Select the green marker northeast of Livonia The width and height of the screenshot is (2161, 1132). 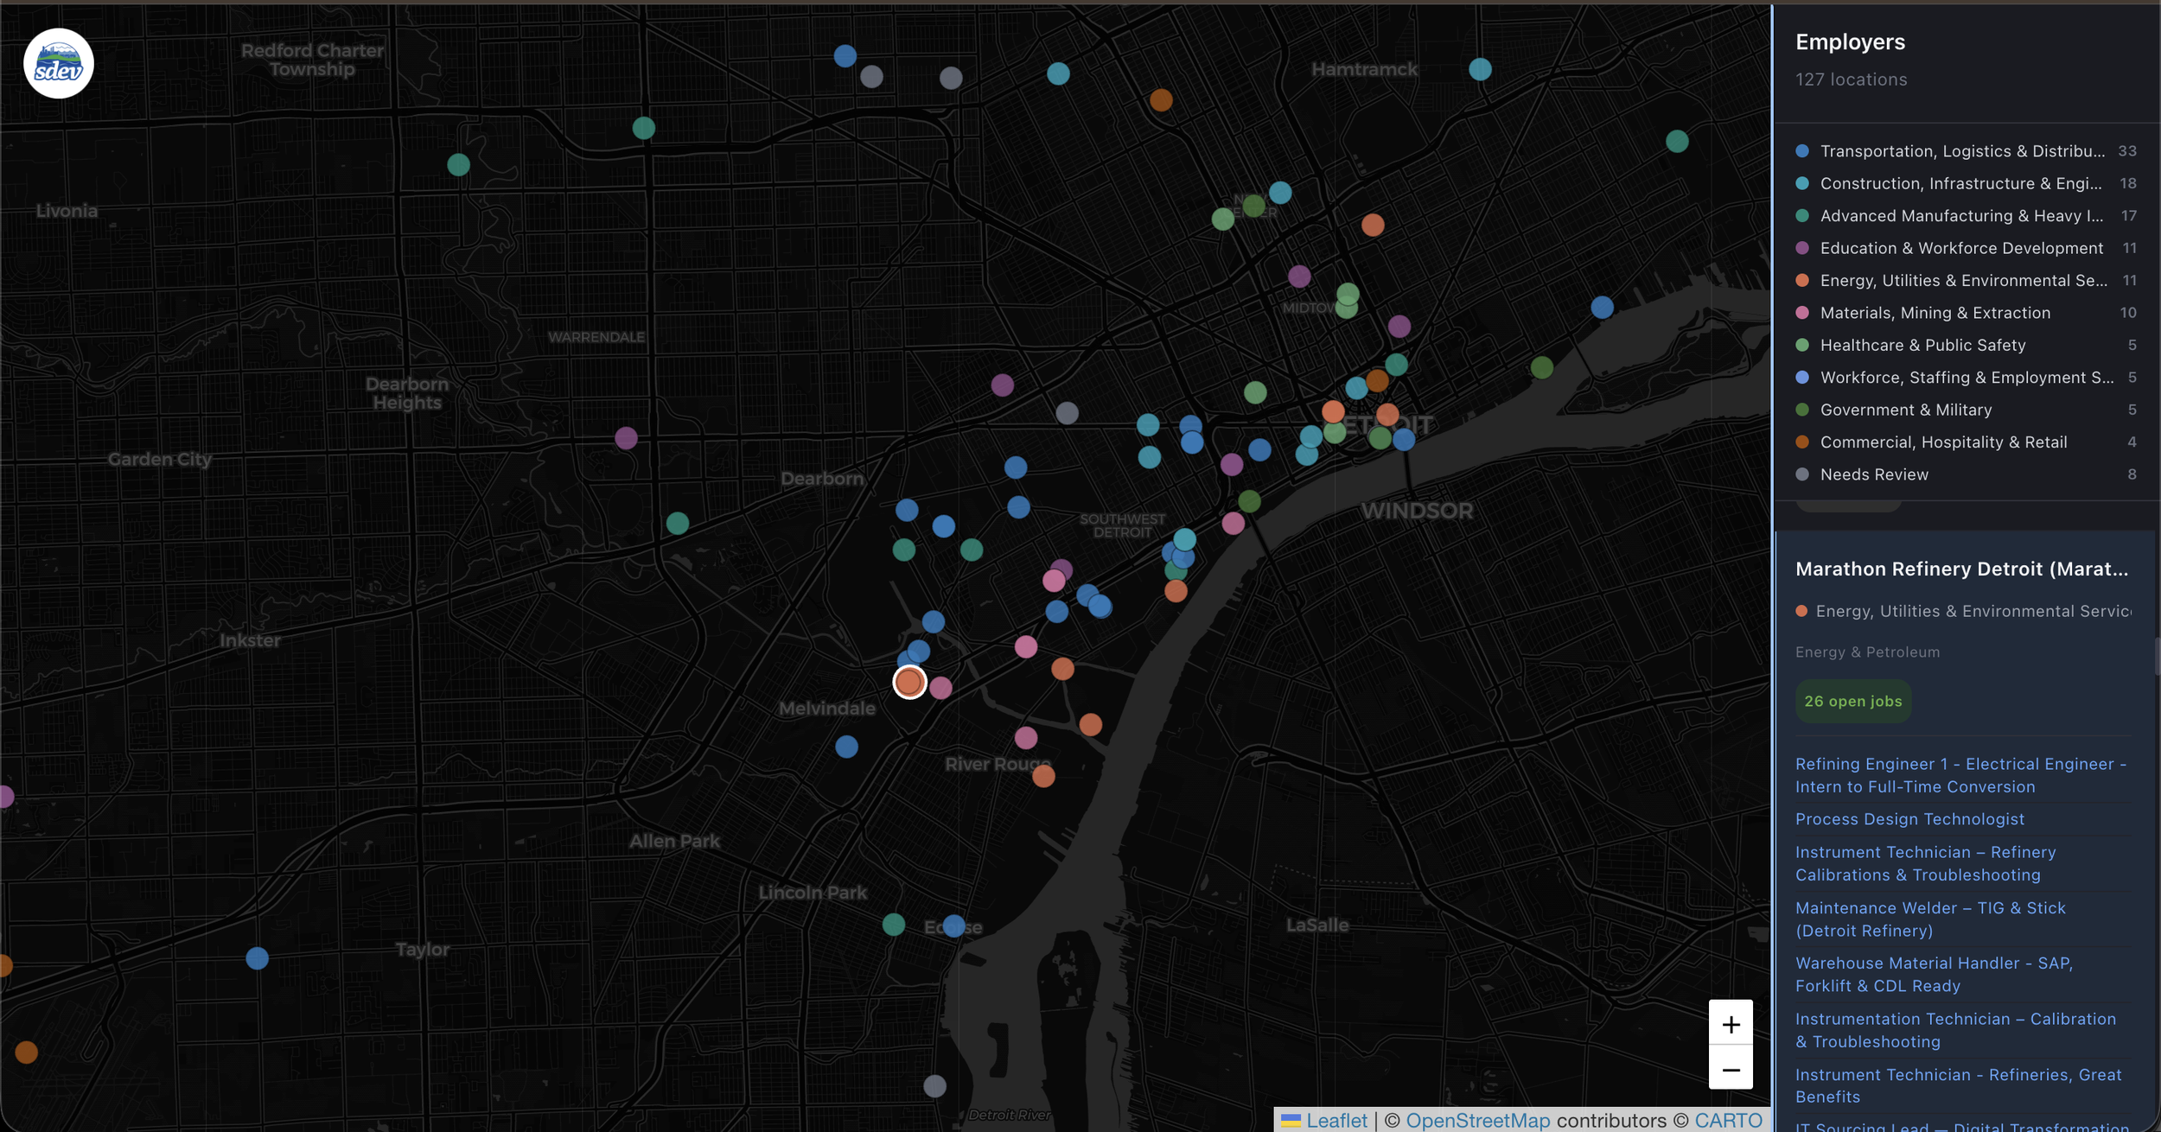458,164
